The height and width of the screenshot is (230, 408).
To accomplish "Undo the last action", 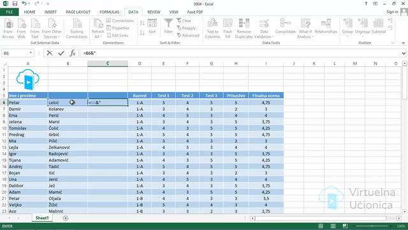I will point(24,3).
